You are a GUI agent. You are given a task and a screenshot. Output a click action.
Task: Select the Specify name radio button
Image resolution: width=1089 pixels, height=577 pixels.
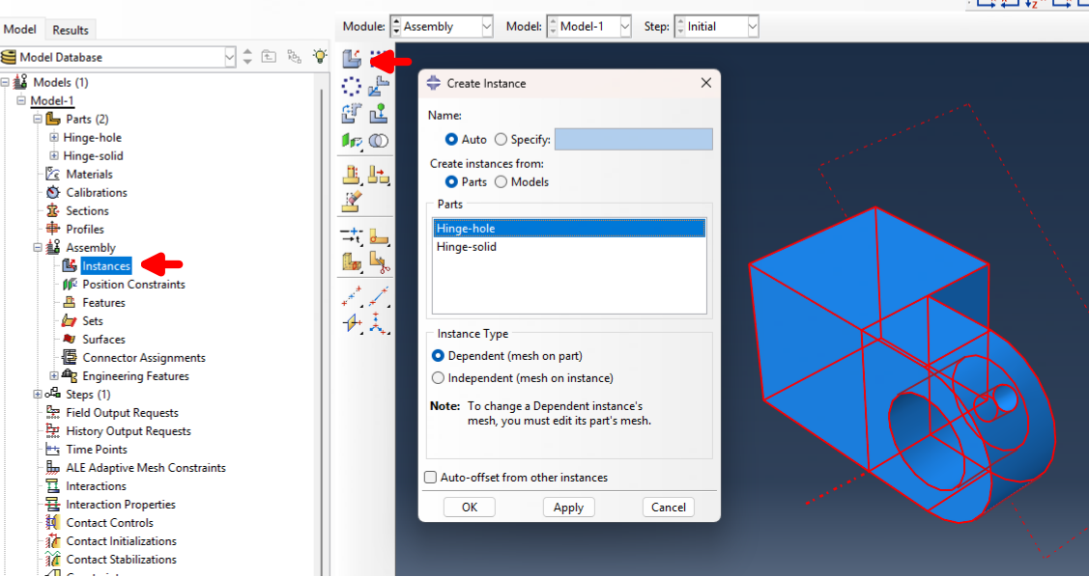(x=501, y=140)
